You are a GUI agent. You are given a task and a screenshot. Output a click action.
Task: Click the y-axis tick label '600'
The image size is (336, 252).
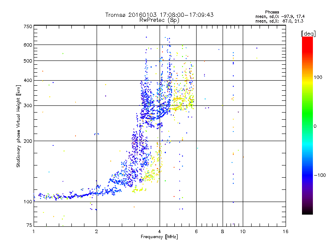coord(28,45)
